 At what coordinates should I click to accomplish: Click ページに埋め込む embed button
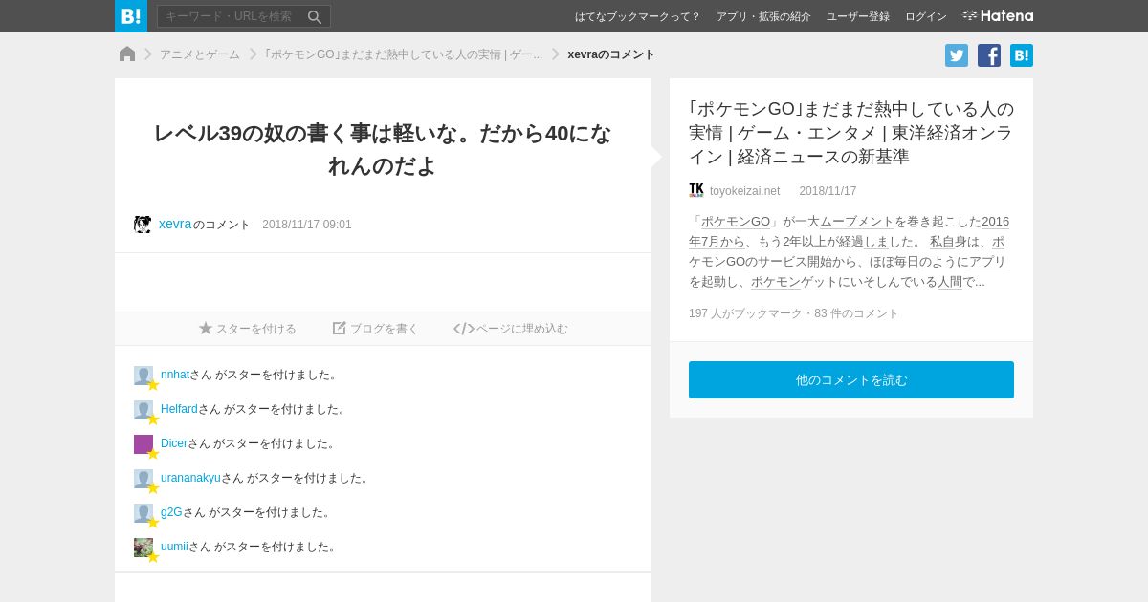pyautogui.click(x=511, y=329)
